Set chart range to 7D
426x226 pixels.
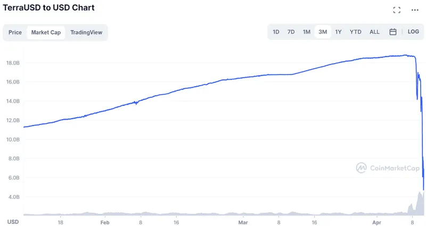[x=291, y=32]
